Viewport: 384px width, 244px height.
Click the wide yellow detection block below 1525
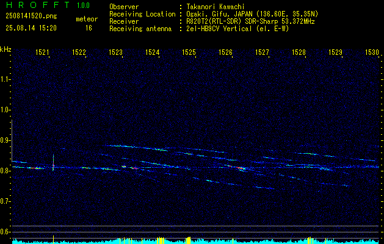188,240
